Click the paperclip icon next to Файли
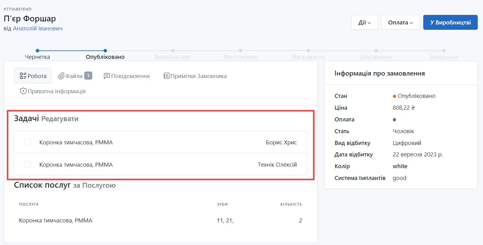The width and height of the screenshot is (483, 245). (x=61, y=76)
